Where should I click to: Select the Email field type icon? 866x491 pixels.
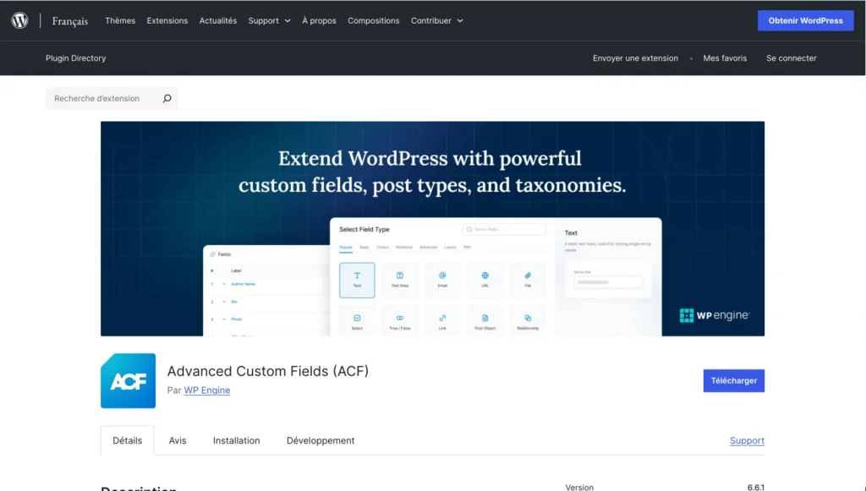click(x=442, y=279)
